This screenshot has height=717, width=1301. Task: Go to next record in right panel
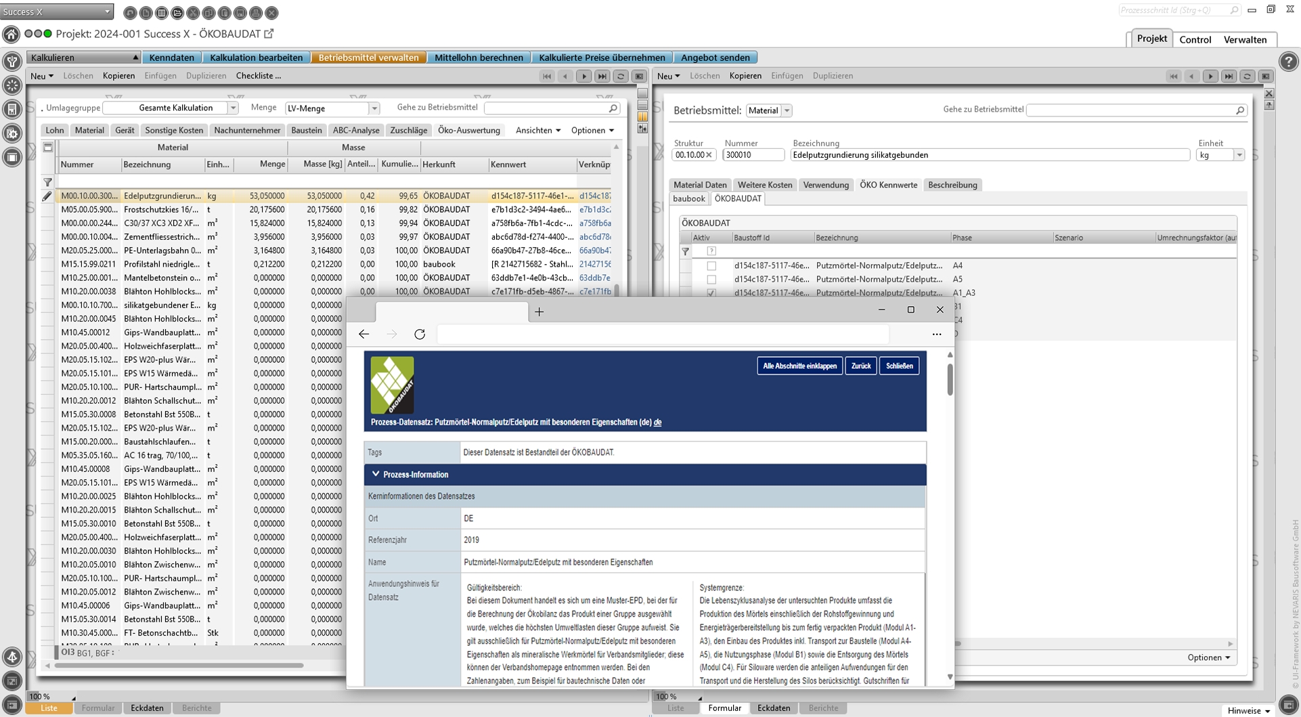1210,77
